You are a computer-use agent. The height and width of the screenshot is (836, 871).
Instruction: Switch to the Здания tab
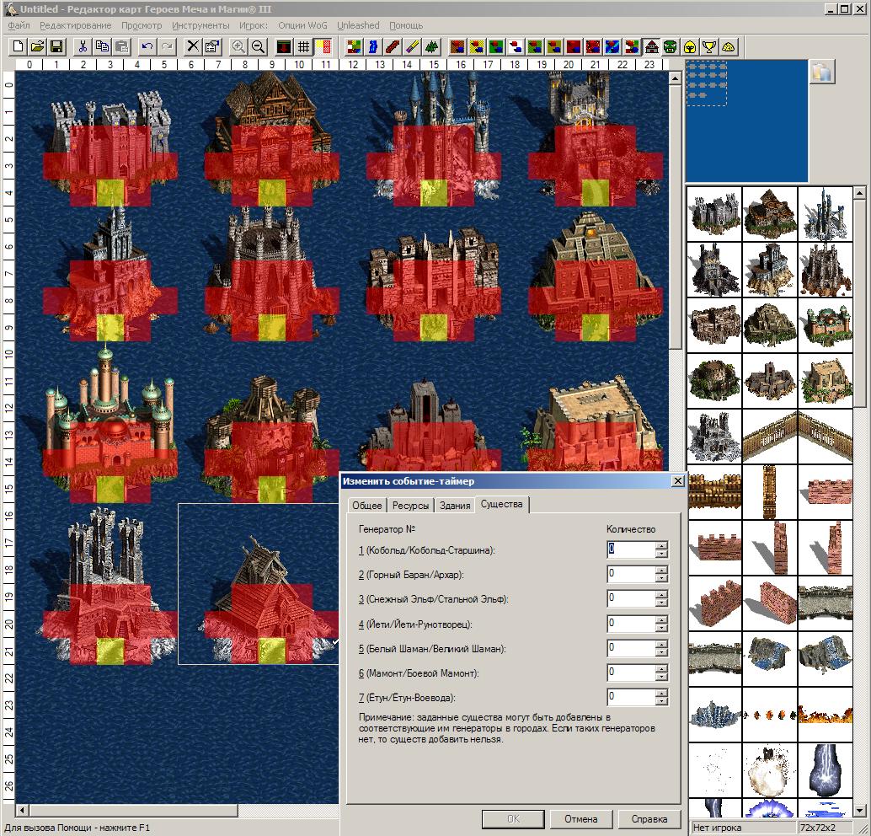point(454,506)
